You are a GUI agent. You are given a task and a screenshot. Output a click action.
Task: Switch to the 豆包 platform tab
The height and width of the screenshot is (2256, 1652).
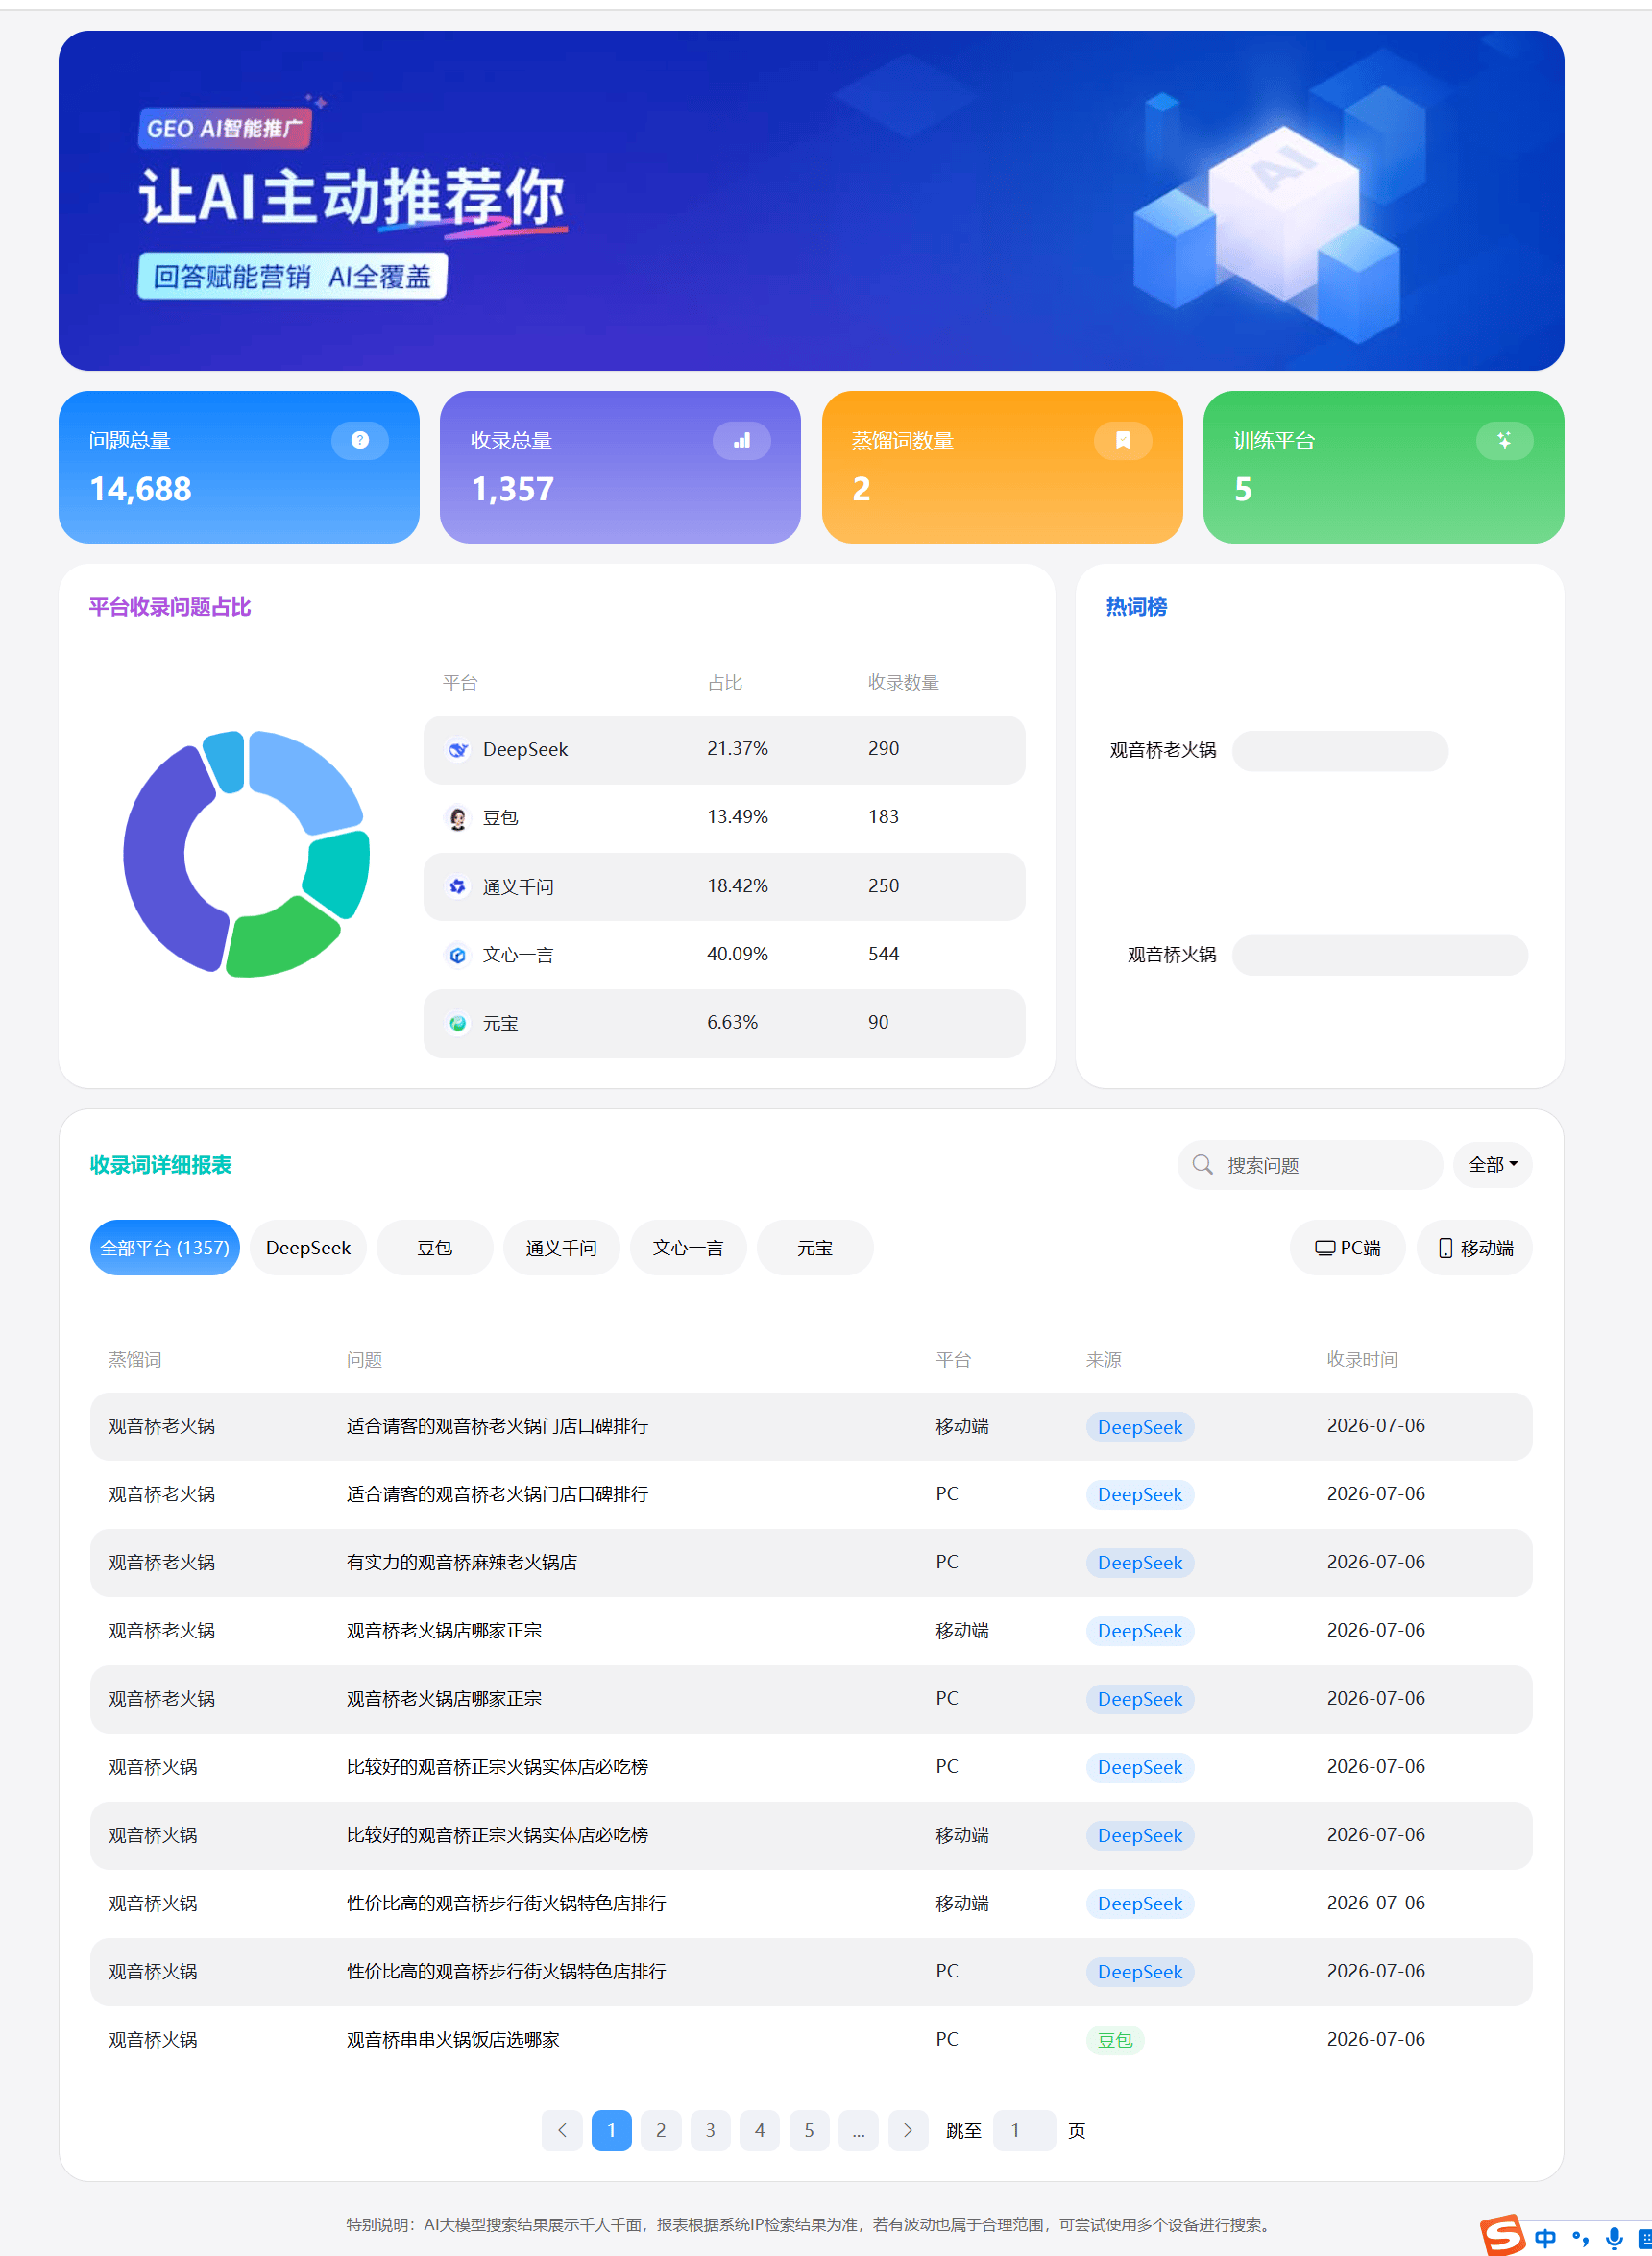(x=435, y=1248)
